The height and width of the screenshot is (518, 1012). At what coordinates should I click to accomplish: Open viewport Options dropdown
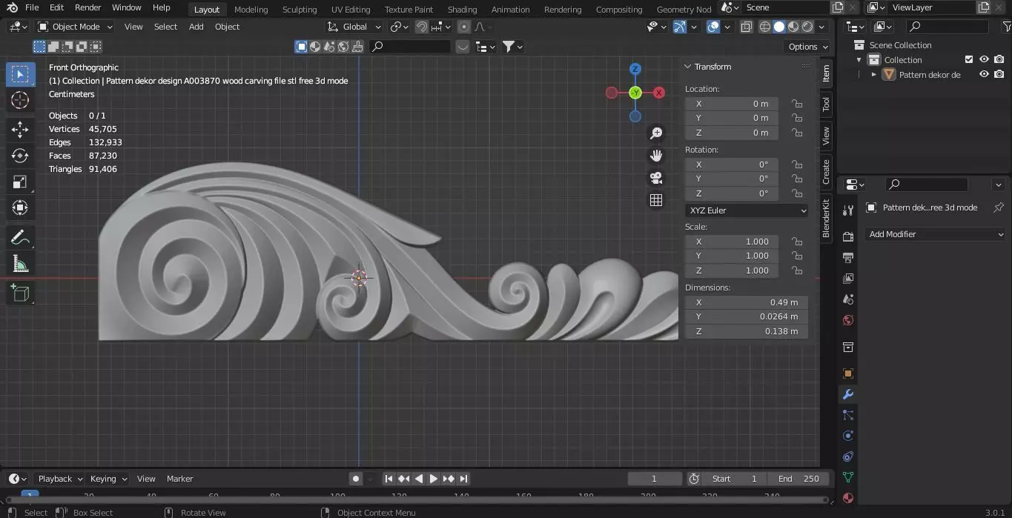809,47
